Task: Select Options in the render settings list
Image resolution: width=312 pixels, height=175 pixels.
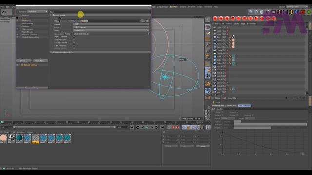Action: (26, 26)
